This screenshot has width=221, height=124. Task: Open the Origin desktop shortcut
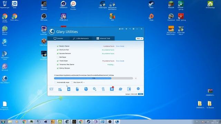(x=152, y=17)
